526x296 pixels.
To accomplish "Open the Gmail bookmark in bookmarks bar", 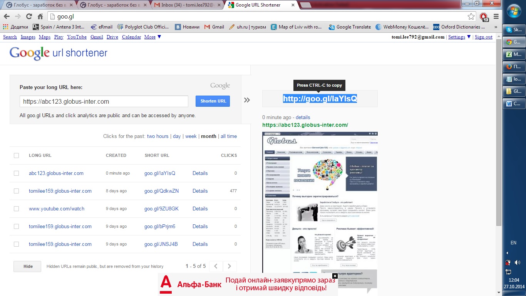I will [x=214, y=27].
